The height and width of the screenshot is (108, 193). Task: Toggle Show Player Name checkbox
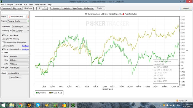(3, 35)
